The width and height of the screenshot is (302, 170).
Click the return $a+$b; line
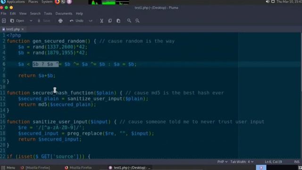[x=37, y=76]
